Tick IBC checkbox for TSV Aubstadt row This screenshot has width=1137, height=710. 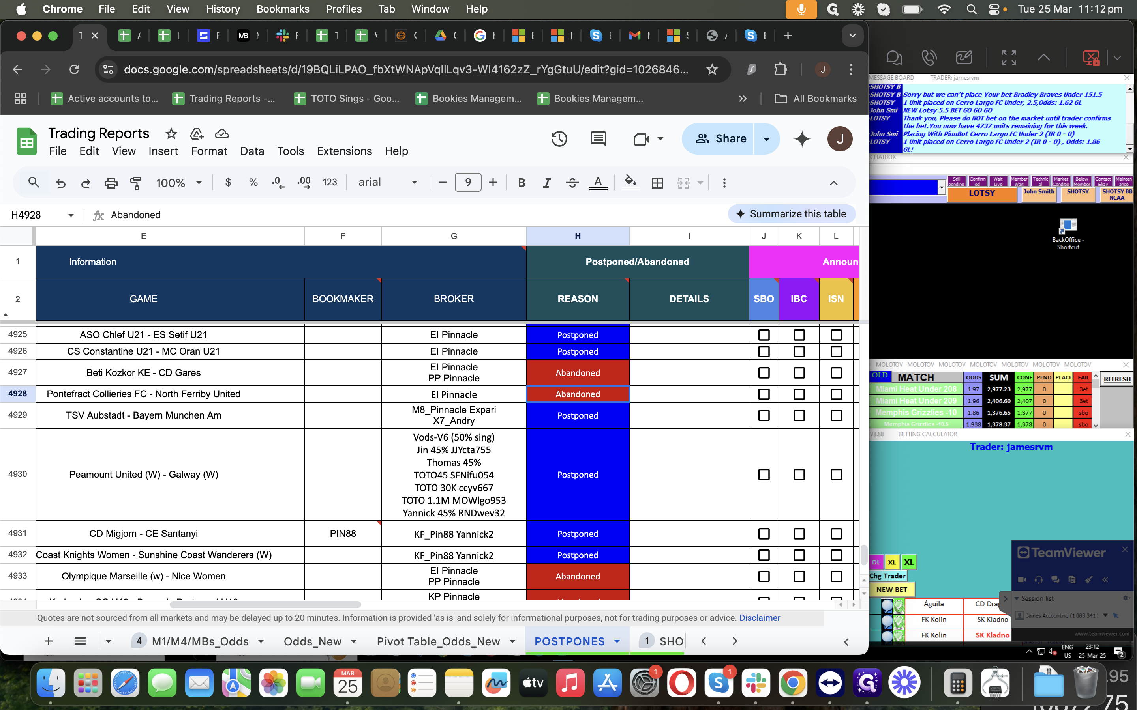click(799, 415)
